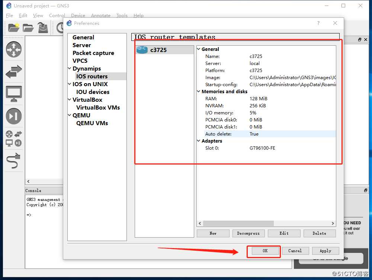Image resolution: width=372 pixels, height=280 pixels.
Task: Click the details pane horizontal scrollbar thumb
Action: pos(238,224)
